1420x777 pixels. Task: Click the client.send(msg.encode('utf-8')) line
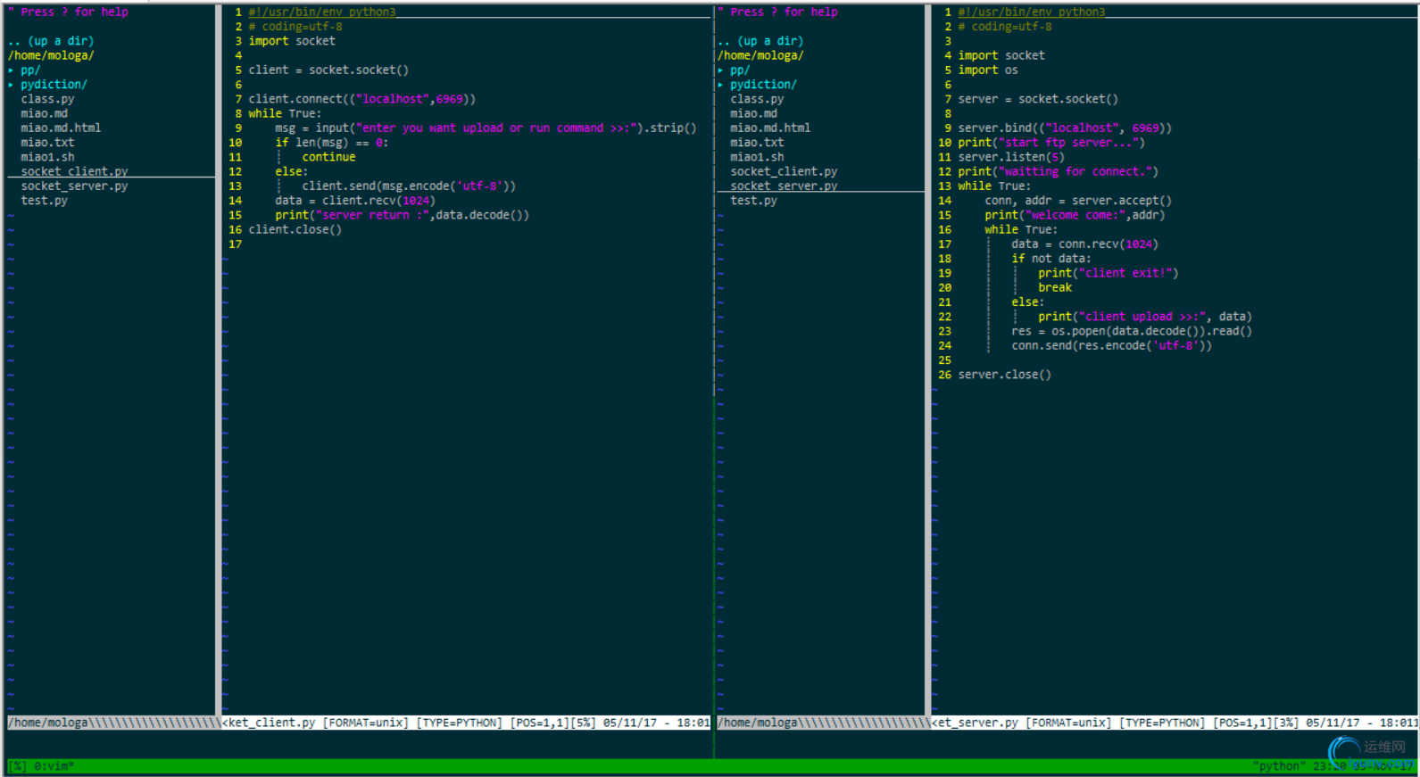[x=409, y=186]
